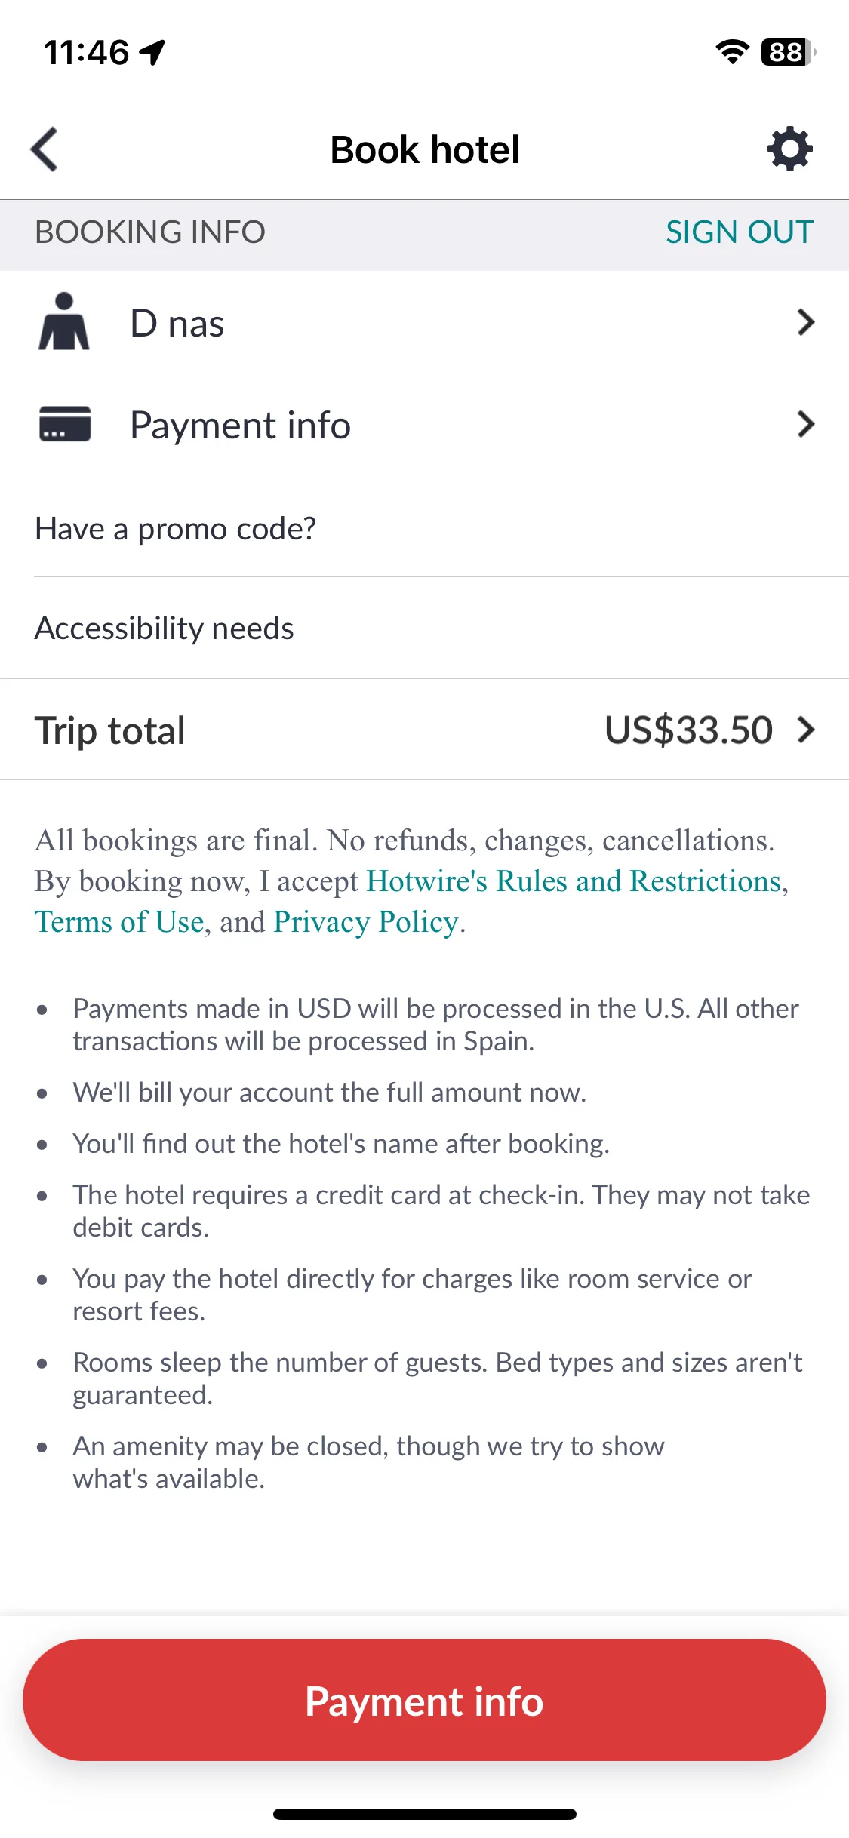Expand the D nas guest row chevron
Screen dimensions: 849x1838
806,322
